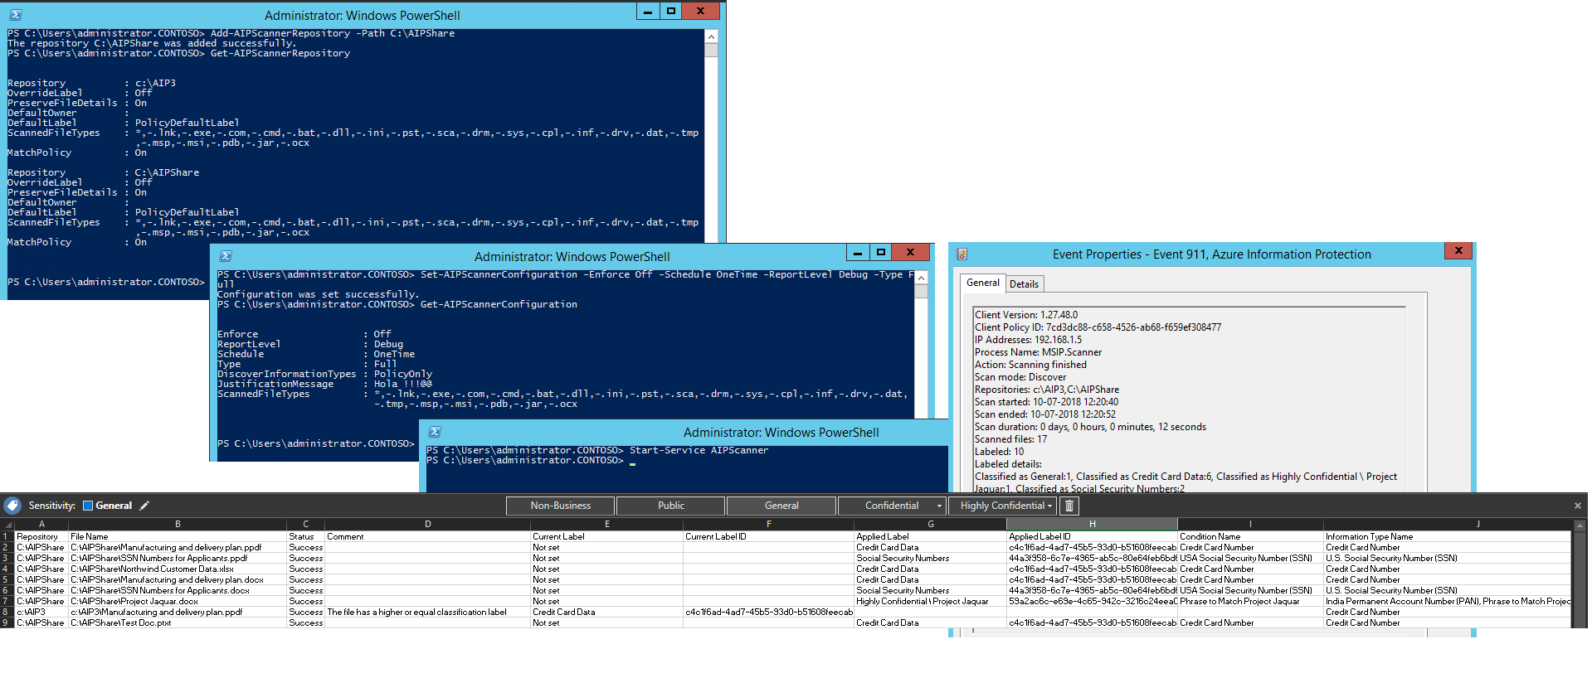Click the "Client Policy ID" line in Event Properties
Image resolution: width=1592 pixels, height=678 pixels.
[1098, 327]
